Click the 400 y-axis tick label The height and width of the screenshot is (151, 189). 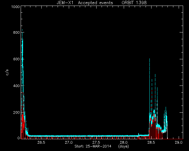[17, 86]
